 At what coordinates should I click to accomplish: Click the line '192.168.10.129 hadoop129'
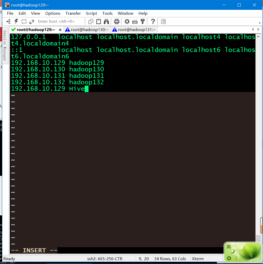[57, 63]
